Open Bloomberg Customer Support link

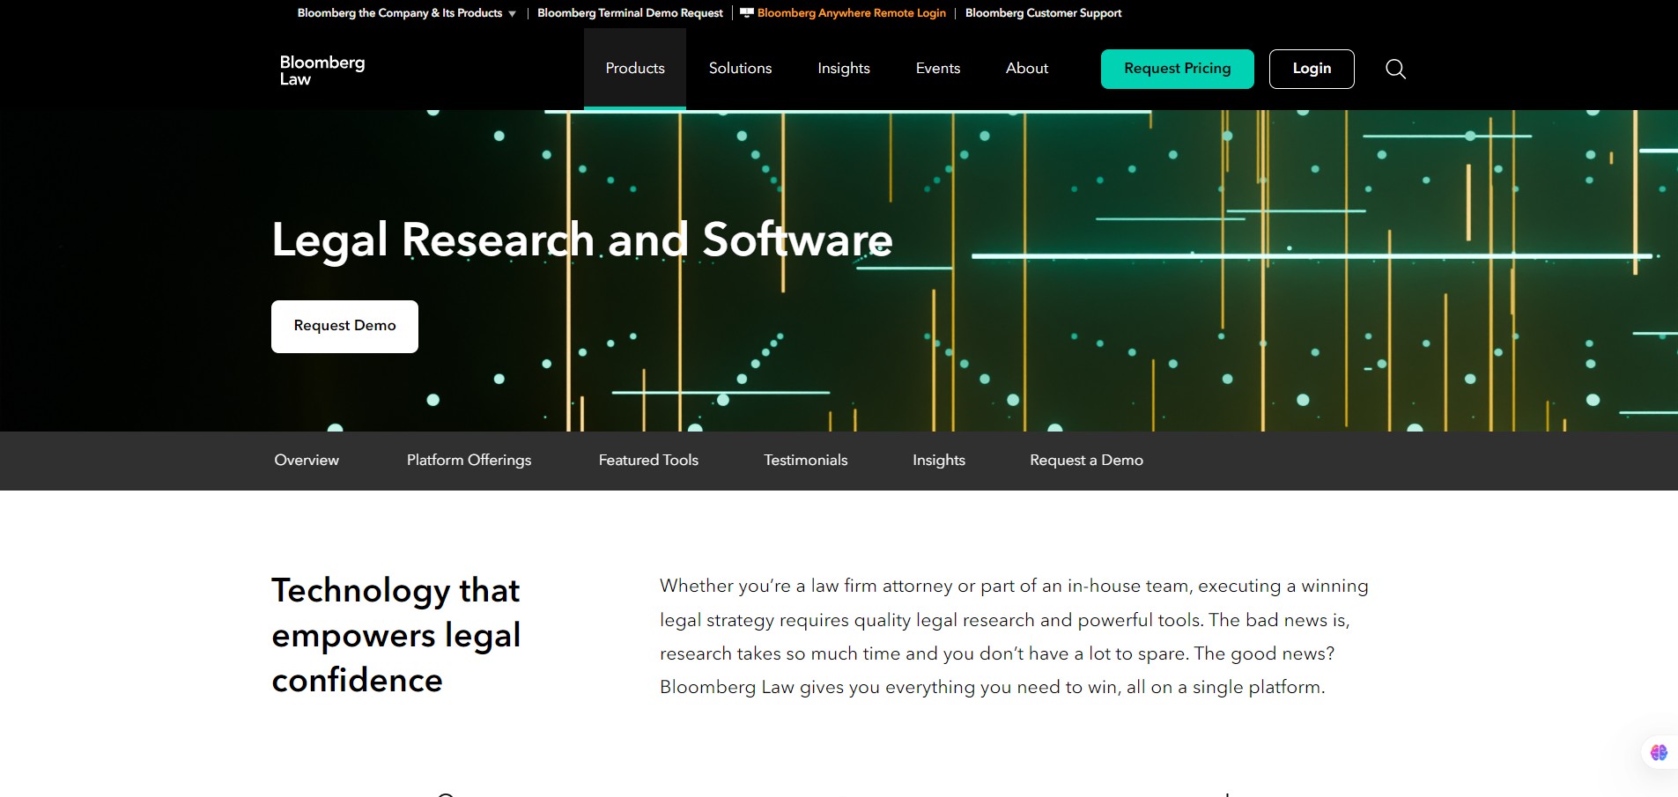1043,13
